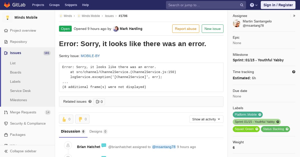This screenshot has height=157, width=300.
Task: Click the Packages bag icon
Action: pos(6,135)
